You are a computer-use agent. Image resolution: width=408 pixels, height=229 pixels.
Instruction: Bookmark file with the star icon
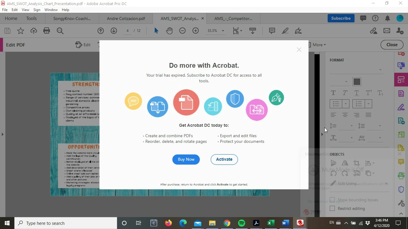point(21,31)
